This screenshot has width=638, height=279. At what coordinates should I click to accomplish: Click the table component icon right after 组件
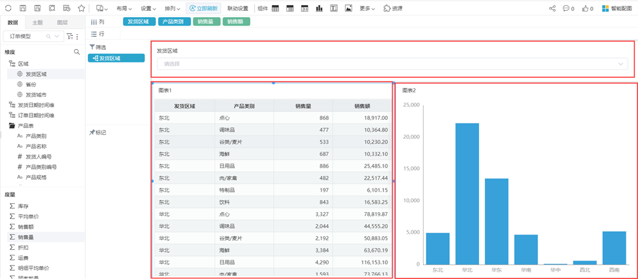[276, 8]
